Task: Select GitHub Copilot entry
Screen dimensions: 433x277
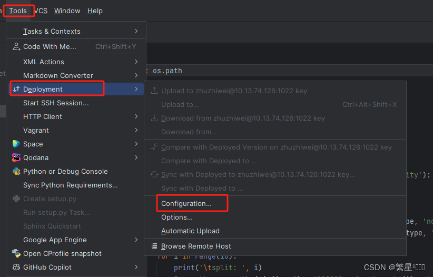Action: (x=76, y=267)
